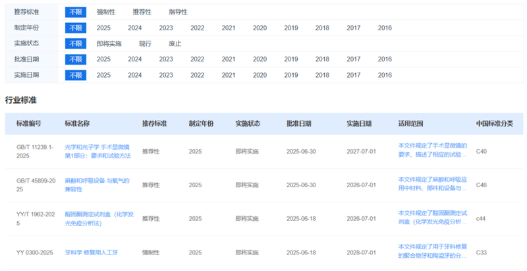Select 强制性 in the 推荐标准 filter
The image size is (527, 271).
tap(105, 12)
